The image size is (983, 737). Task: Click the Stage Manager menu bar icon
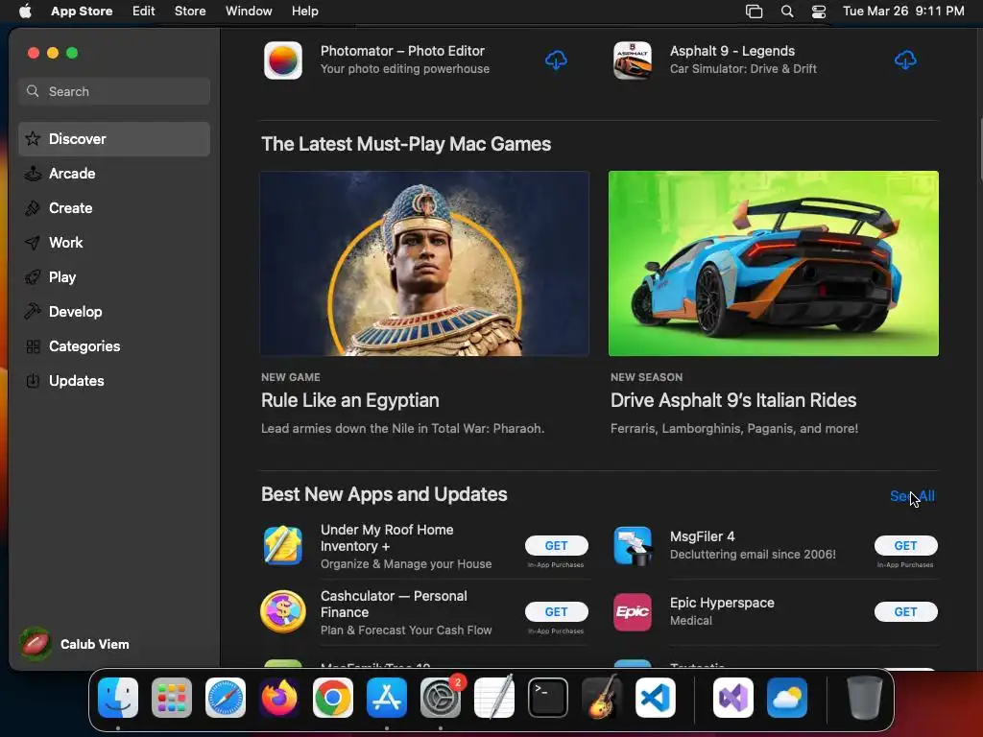755,12
